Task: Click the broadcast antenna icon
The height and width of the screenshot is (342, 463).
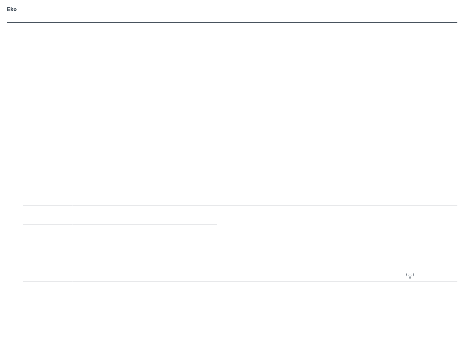Action: [410, 275]
